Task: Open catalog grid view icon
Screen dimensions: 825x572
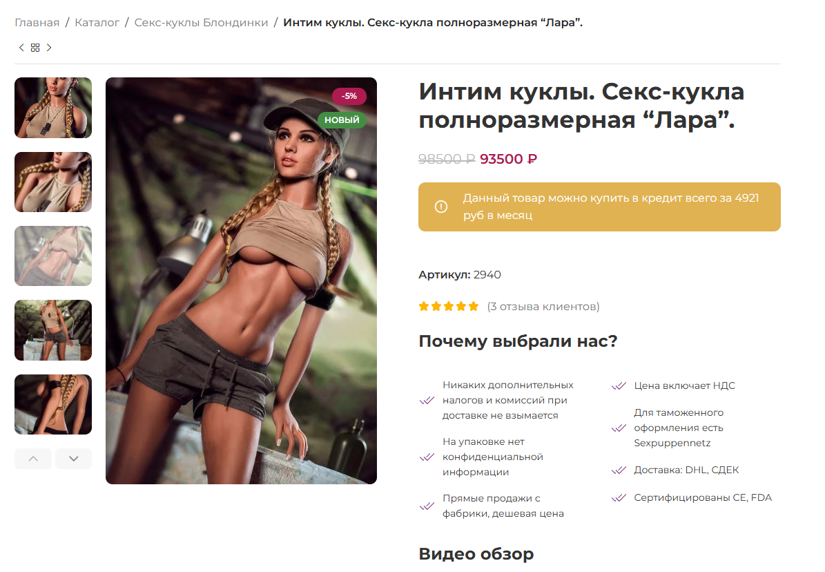Action: tap(35, 48)
